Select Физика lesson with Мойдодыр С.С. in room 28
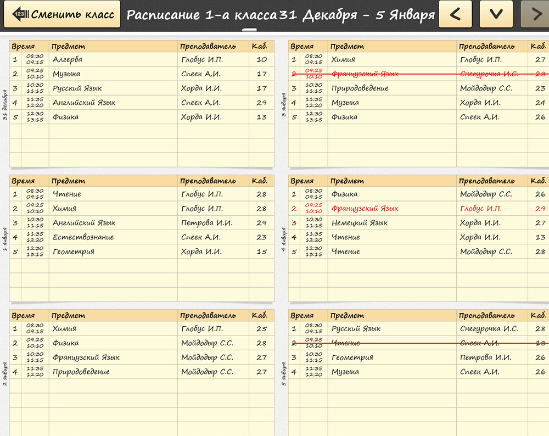 [x=142, y=343]
